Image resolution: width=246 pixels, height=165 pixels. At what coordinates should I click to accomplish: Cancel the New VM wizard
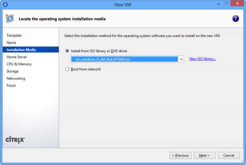click(229, 155)
